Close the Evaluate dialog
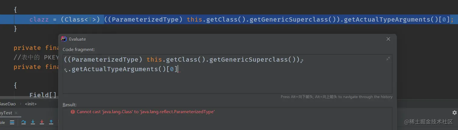458x130 pixels. 388,39
